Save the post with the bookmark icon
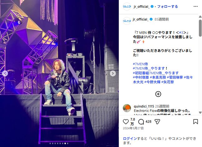 195,122
